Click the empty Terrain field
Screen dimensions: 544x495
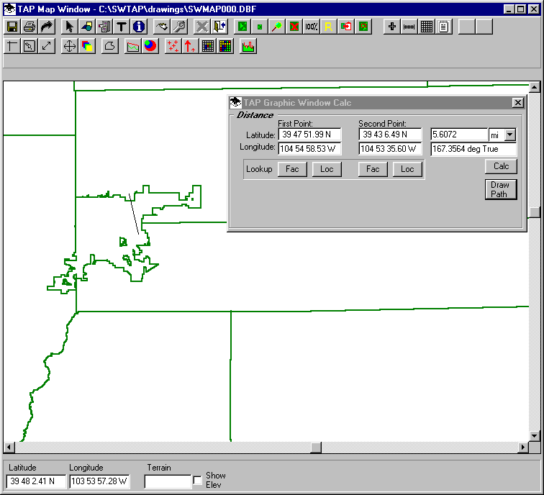click(x=168, y=481)
